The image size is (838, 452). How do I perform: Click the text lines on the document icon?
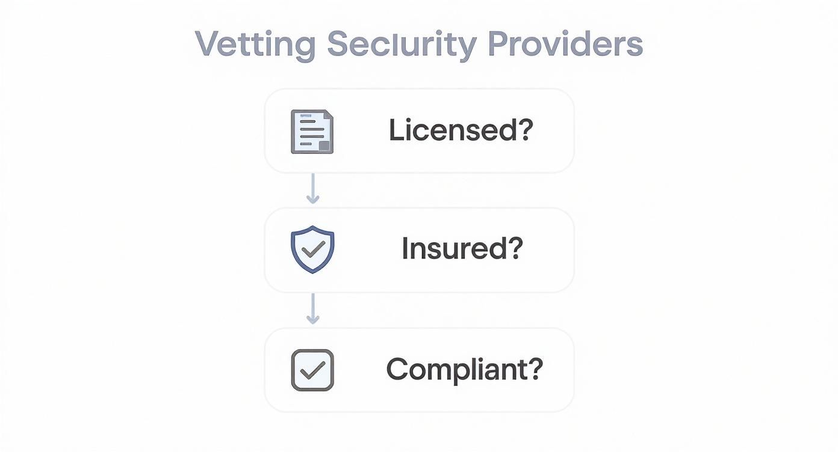pyautogui.click(x=308, y=128)
